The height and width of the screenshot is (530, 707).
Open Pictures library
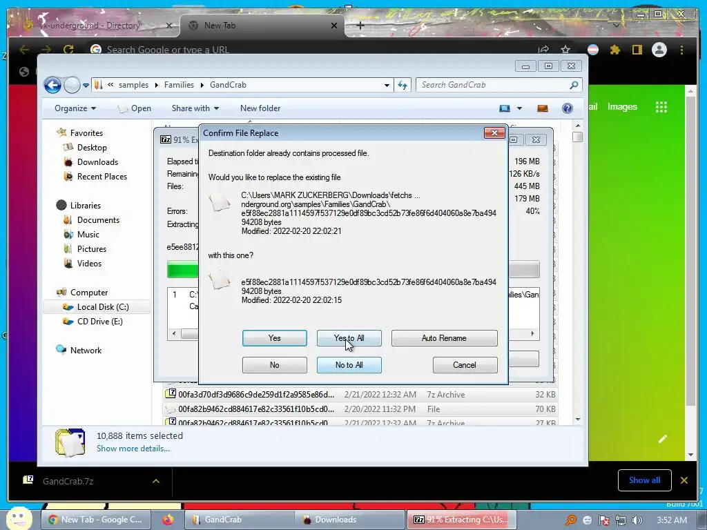tap(92, 248)
